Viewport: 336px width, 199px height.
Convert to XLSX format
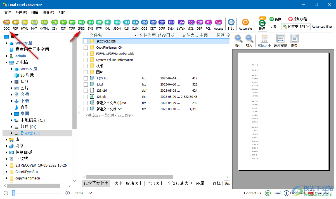click(x=135, y=25)
